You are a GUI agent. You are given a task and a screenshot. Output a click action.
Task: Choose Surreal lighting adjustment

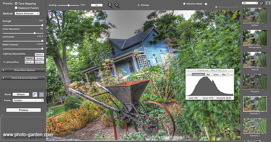point(39,58)
